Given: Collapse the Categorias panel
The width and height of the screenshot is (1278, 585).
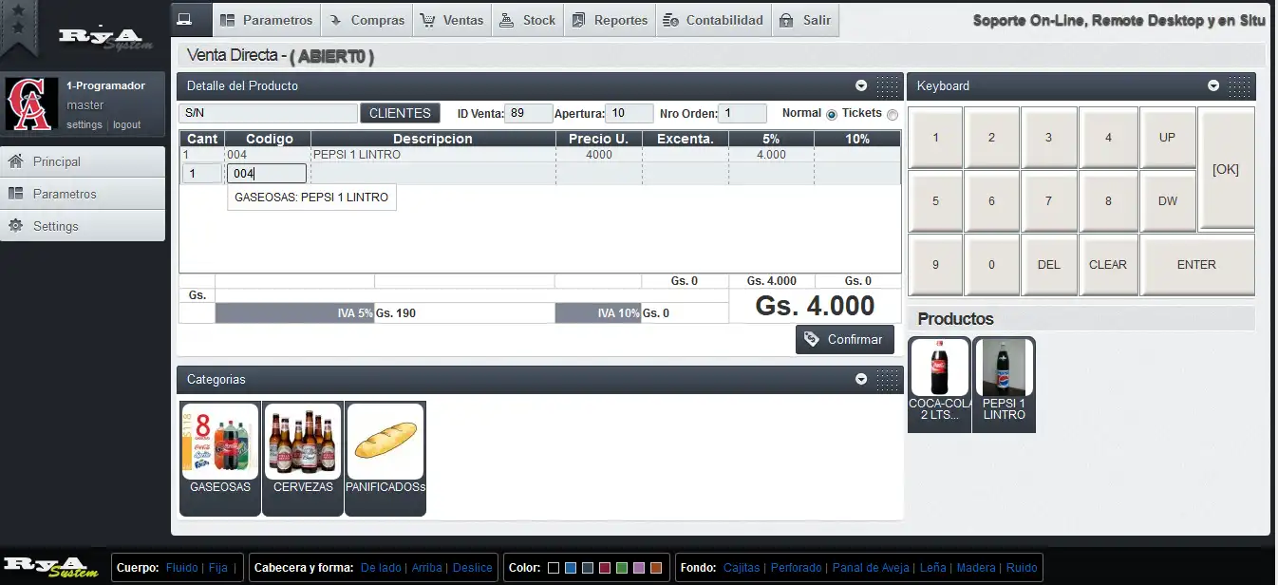Looking at the screenshot, I should point(861,379).
